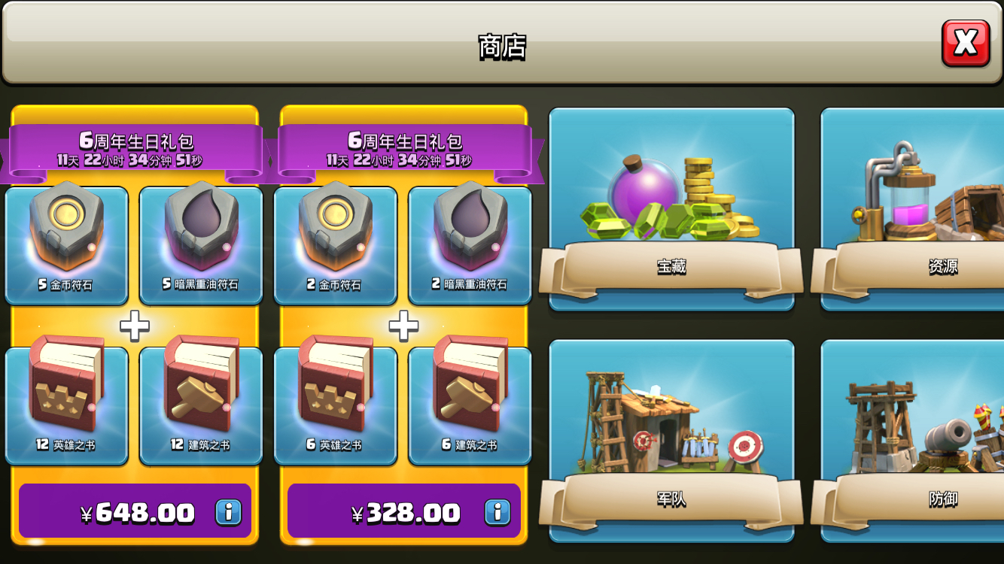
Task: Buy the ¥328.00 birthday bundle
Action: click(404, 511)
